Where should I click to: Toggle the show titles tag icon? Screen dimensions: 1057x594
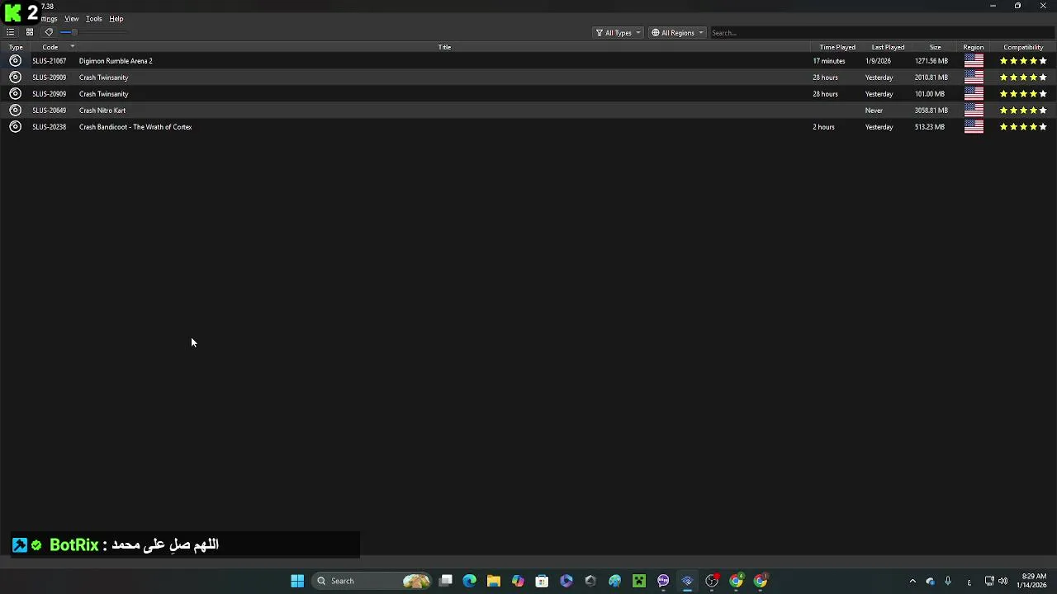point(49,32)
